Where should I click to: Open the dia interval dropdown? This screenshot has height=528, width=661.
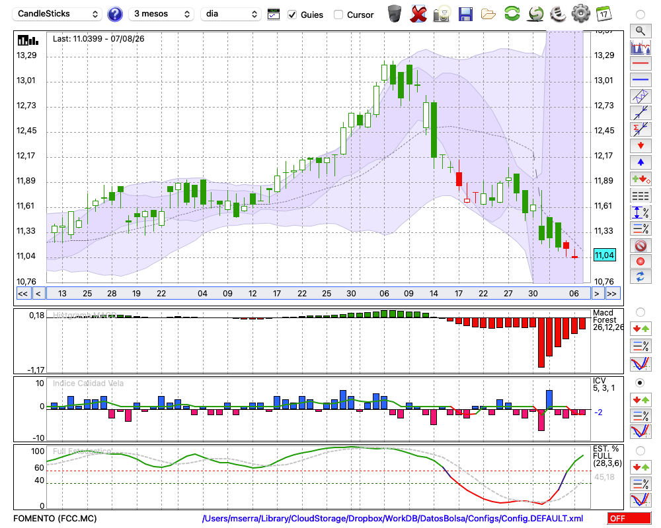tap(231, 14)
